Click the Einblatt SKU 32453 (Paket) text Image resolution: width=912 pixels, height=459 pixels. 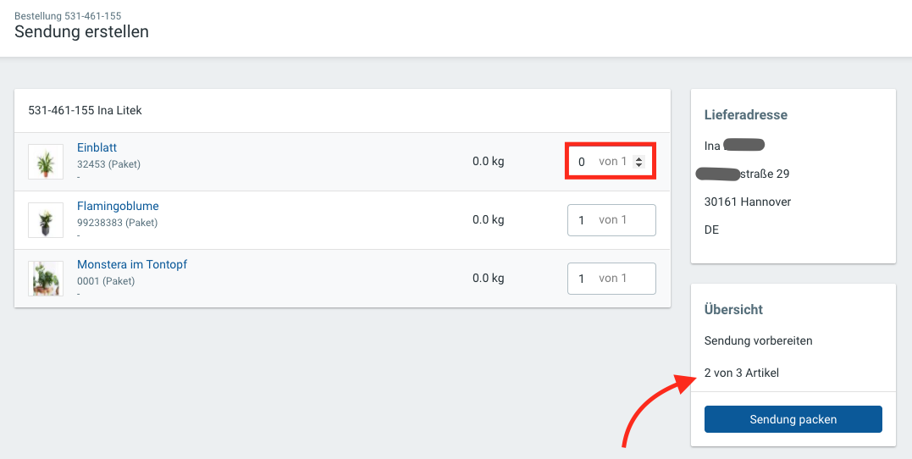coord(108,164)
